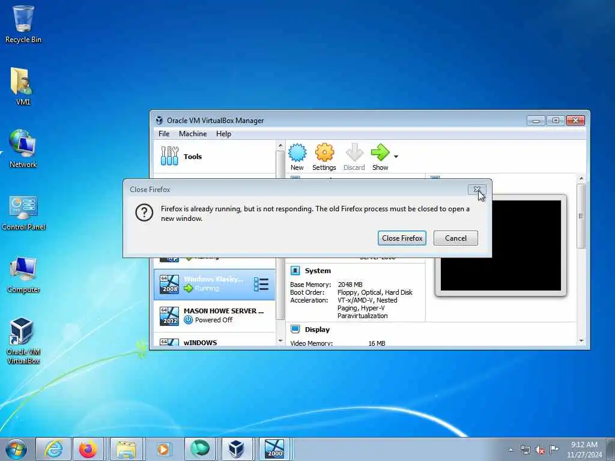Open menu icon of Windows Klasky VM

(x=261, y=284)
